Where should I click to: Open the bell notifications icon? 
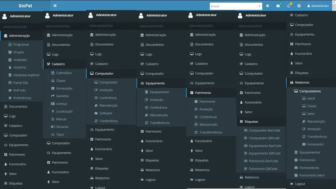(289, 6)
